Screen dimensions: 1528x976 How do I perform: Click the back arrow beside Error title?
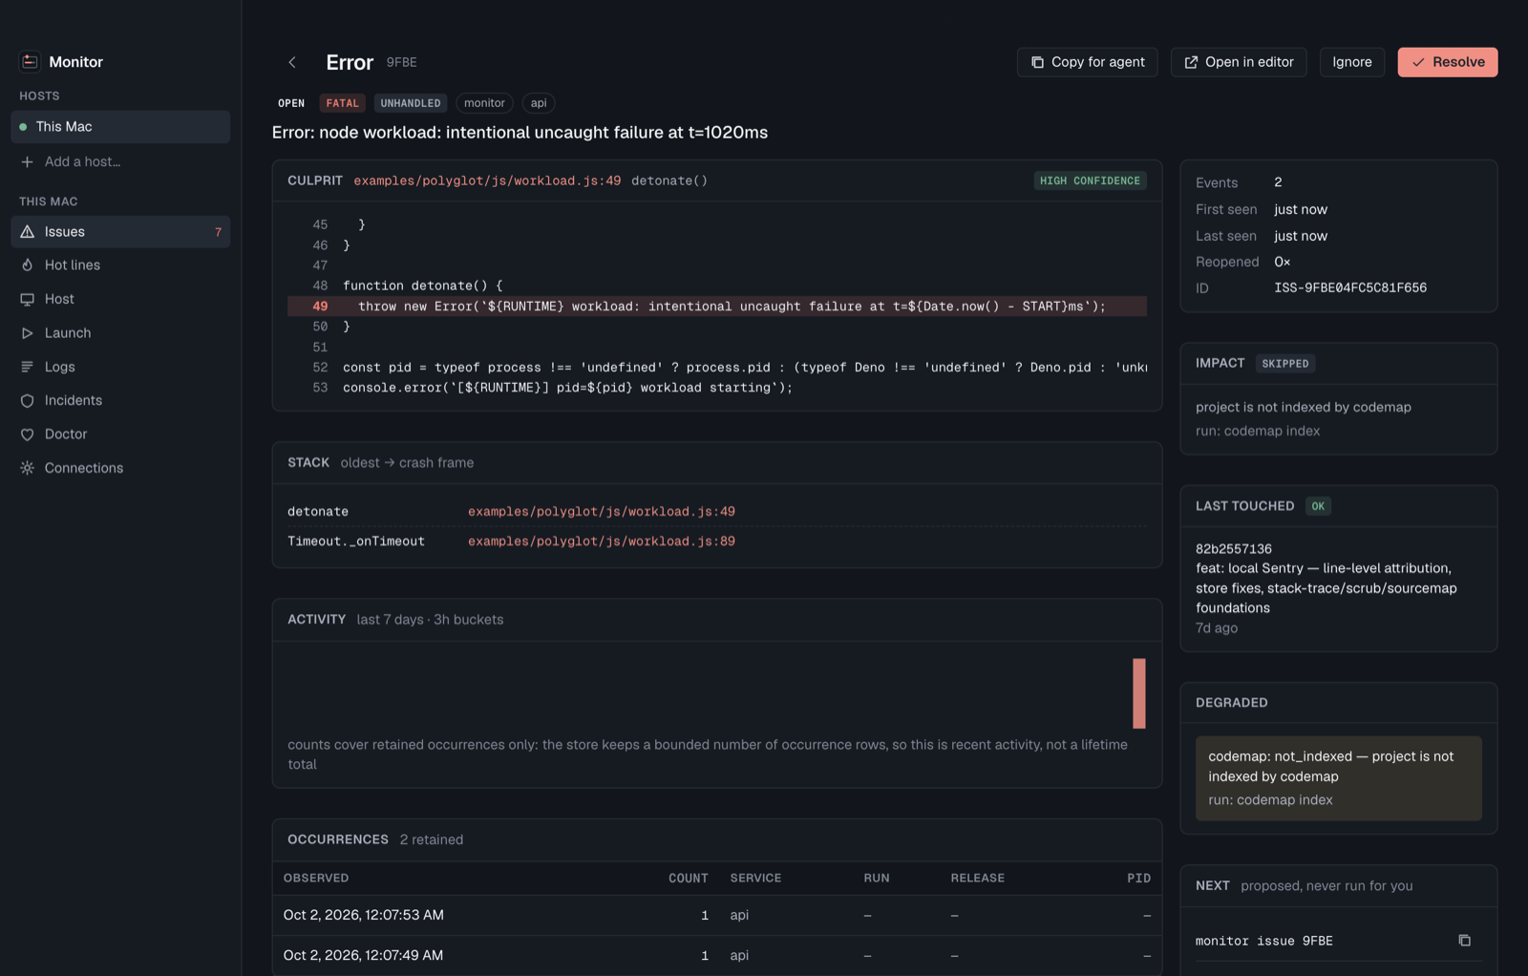tap(292, 62)
